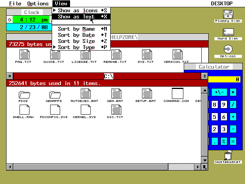The image size is (245, 184).
Task: Click calculator 5 key
Action: tap(214, 117)
